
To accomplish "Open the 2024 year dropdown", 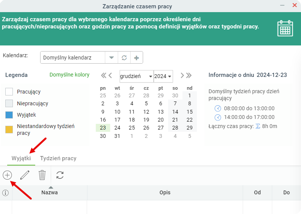I will [x=163, y=76].
